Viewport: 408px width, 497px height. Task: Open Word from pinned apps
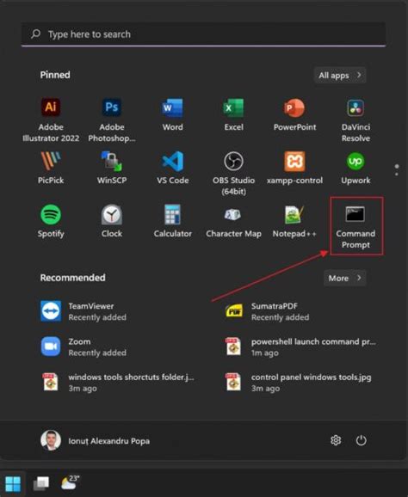point(173,114)
